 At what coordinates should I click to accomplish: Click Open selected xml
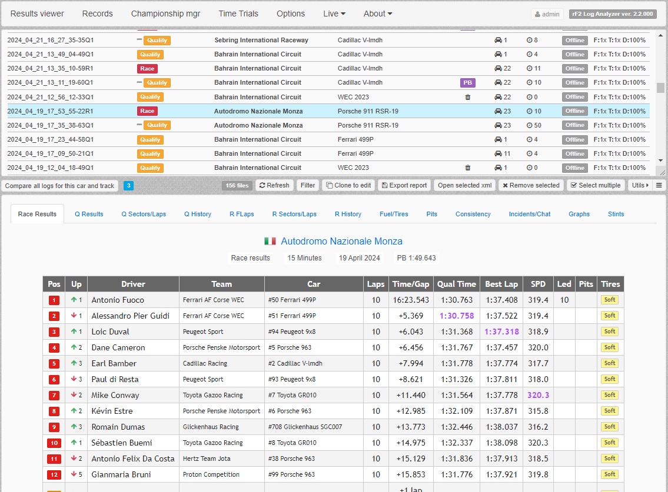465,185
